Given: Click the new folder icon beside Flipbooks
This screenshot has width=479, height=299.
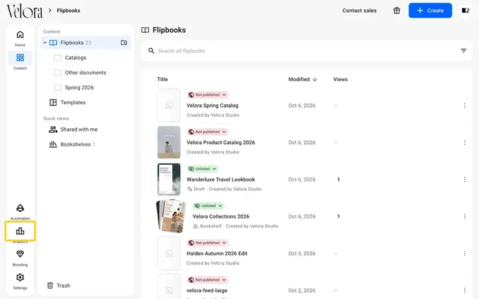Looking at the screenshot, I should pyautogui.click(x=124, y=43).
